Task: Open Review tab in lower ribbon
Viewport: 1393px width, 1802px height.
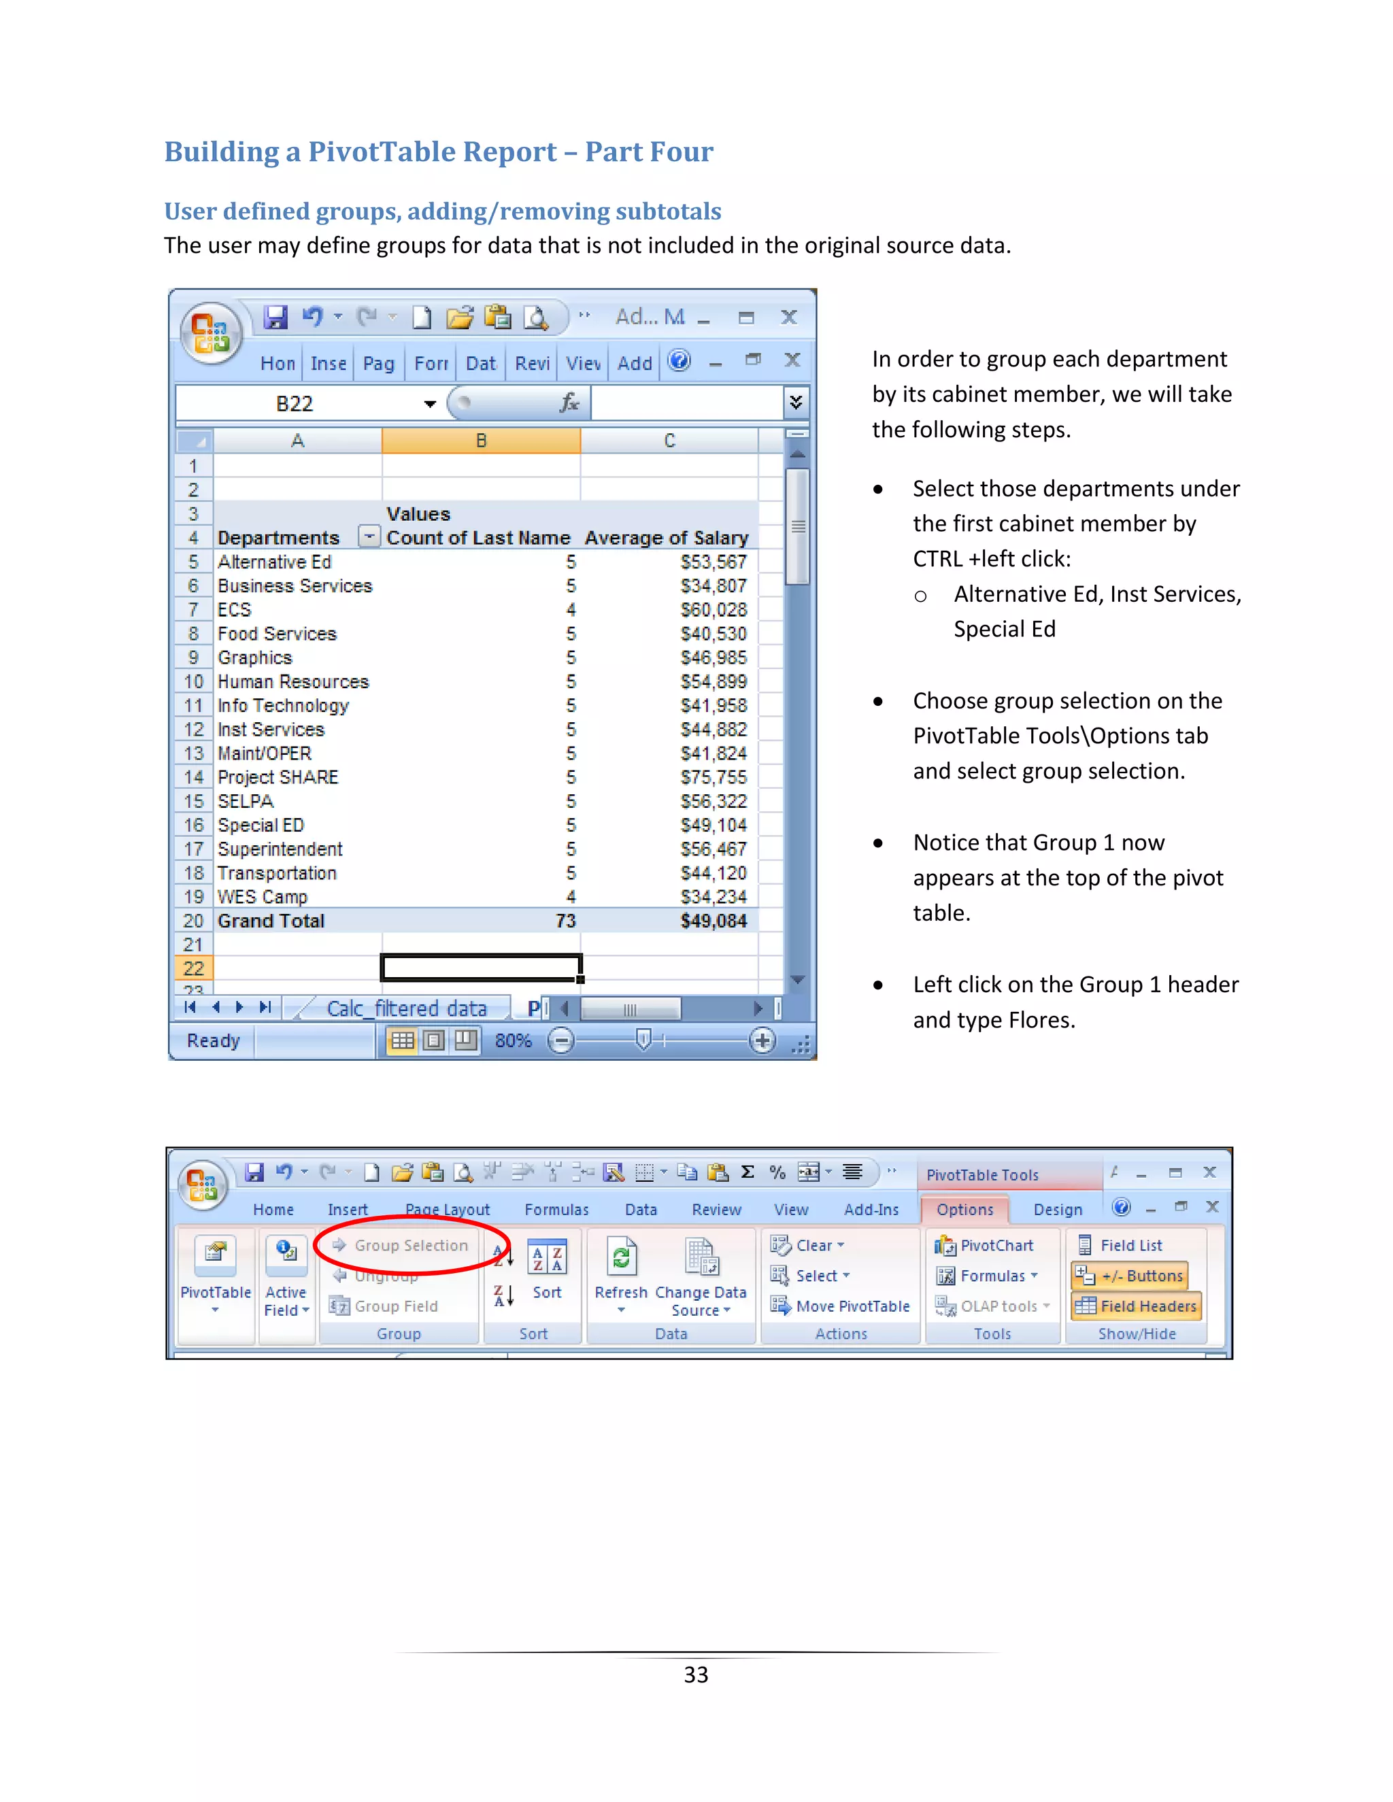Action: (x=716, y=1210)
